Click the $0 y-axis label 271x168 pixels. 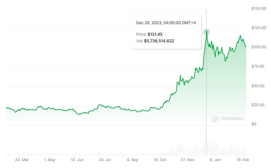click(254, 124)
